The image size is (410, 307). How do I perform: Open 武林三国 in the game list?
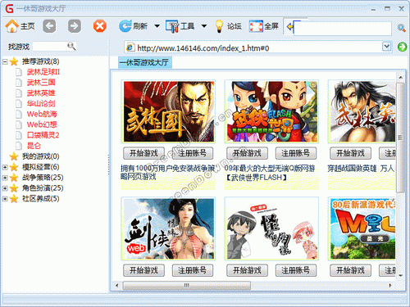pyautogui.click(x=41, y=83)
